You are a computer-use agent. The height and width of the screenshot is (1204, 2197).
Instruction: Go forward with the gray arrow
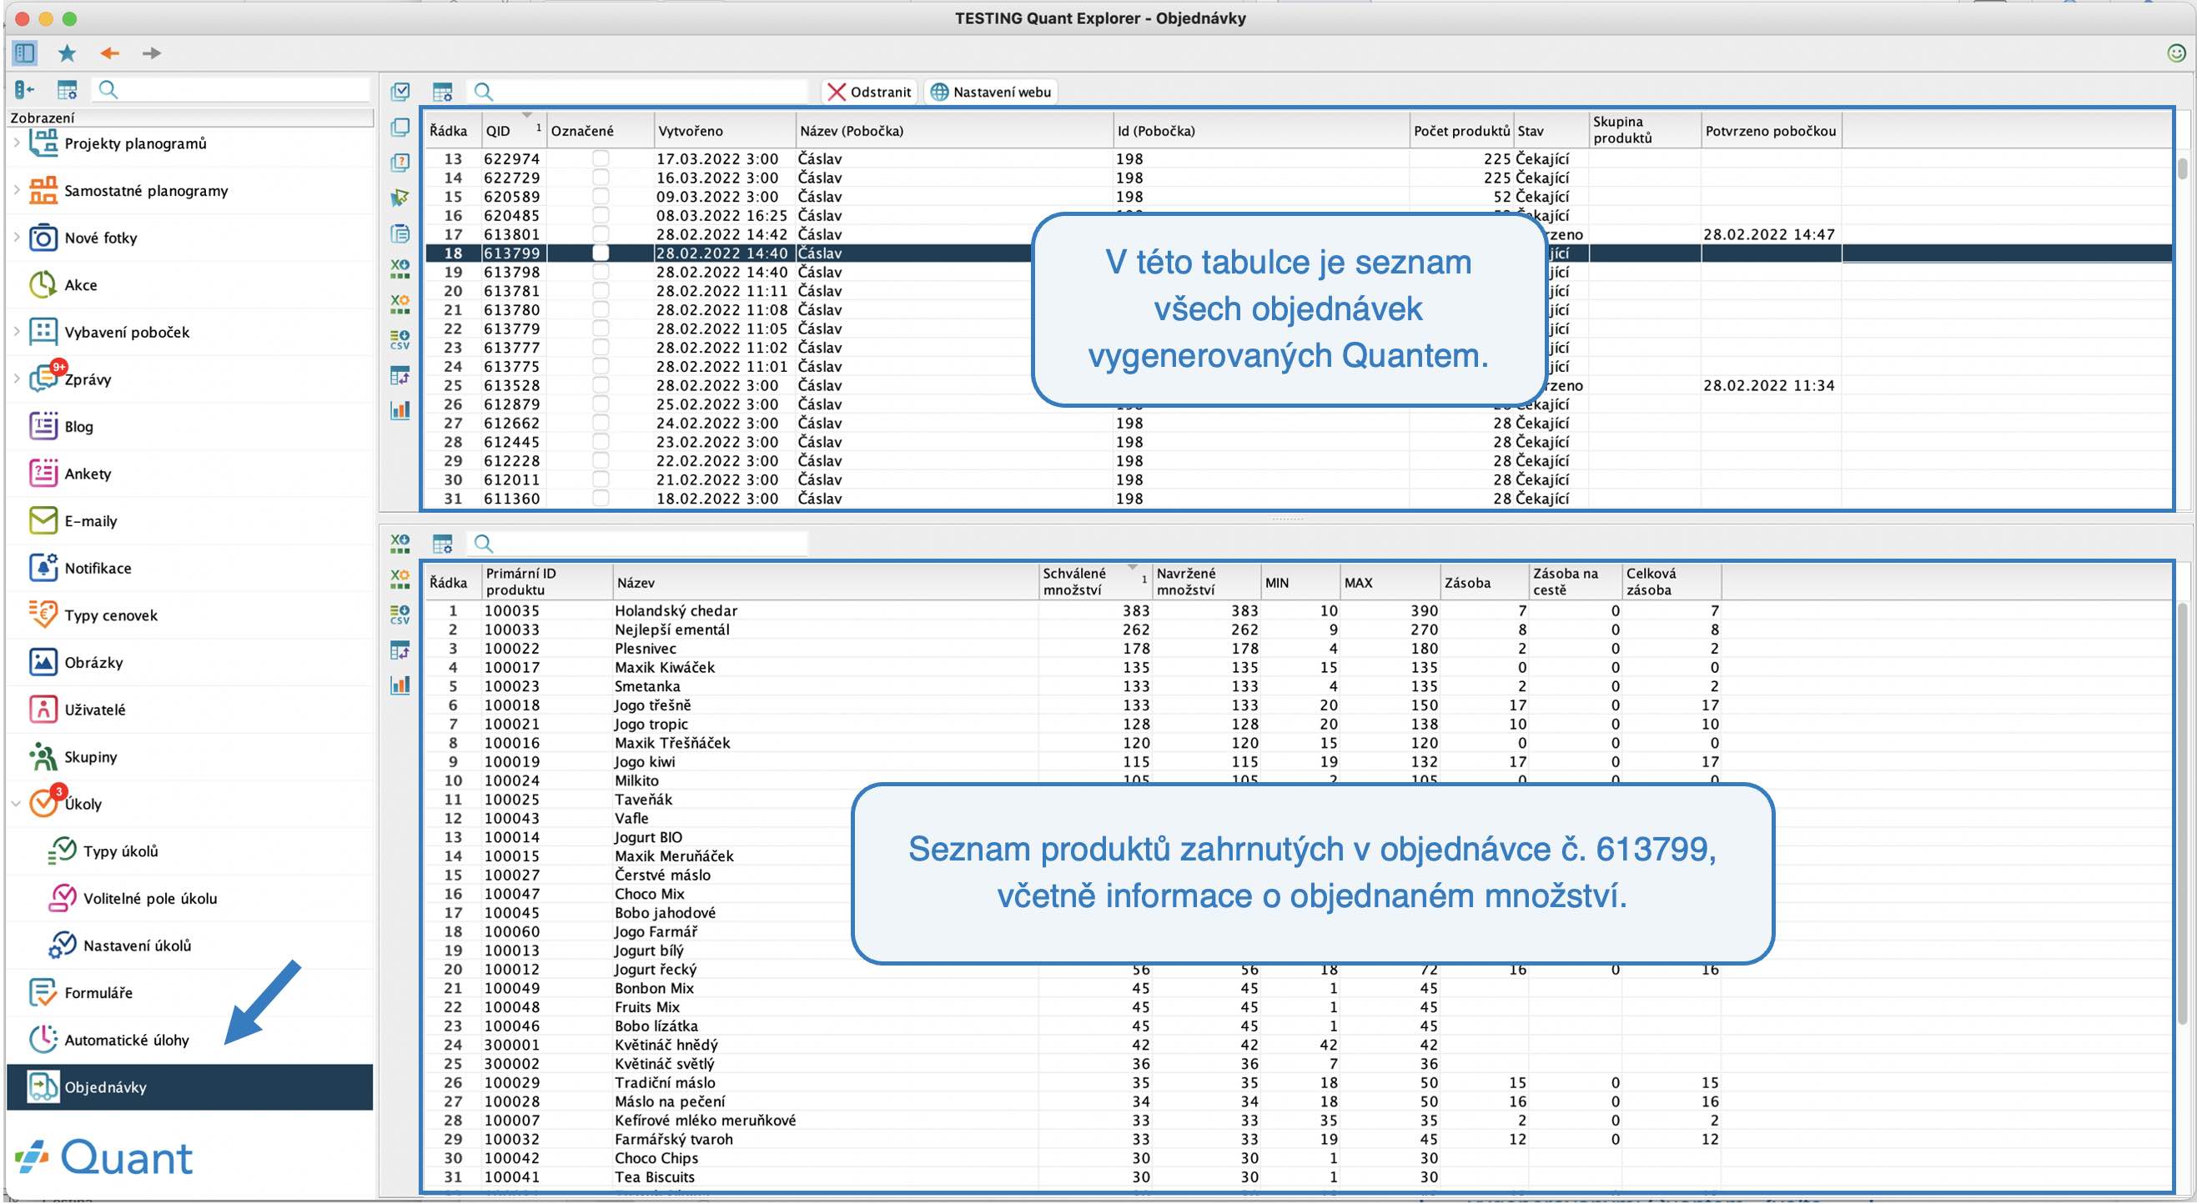click(x=151, y=53)
